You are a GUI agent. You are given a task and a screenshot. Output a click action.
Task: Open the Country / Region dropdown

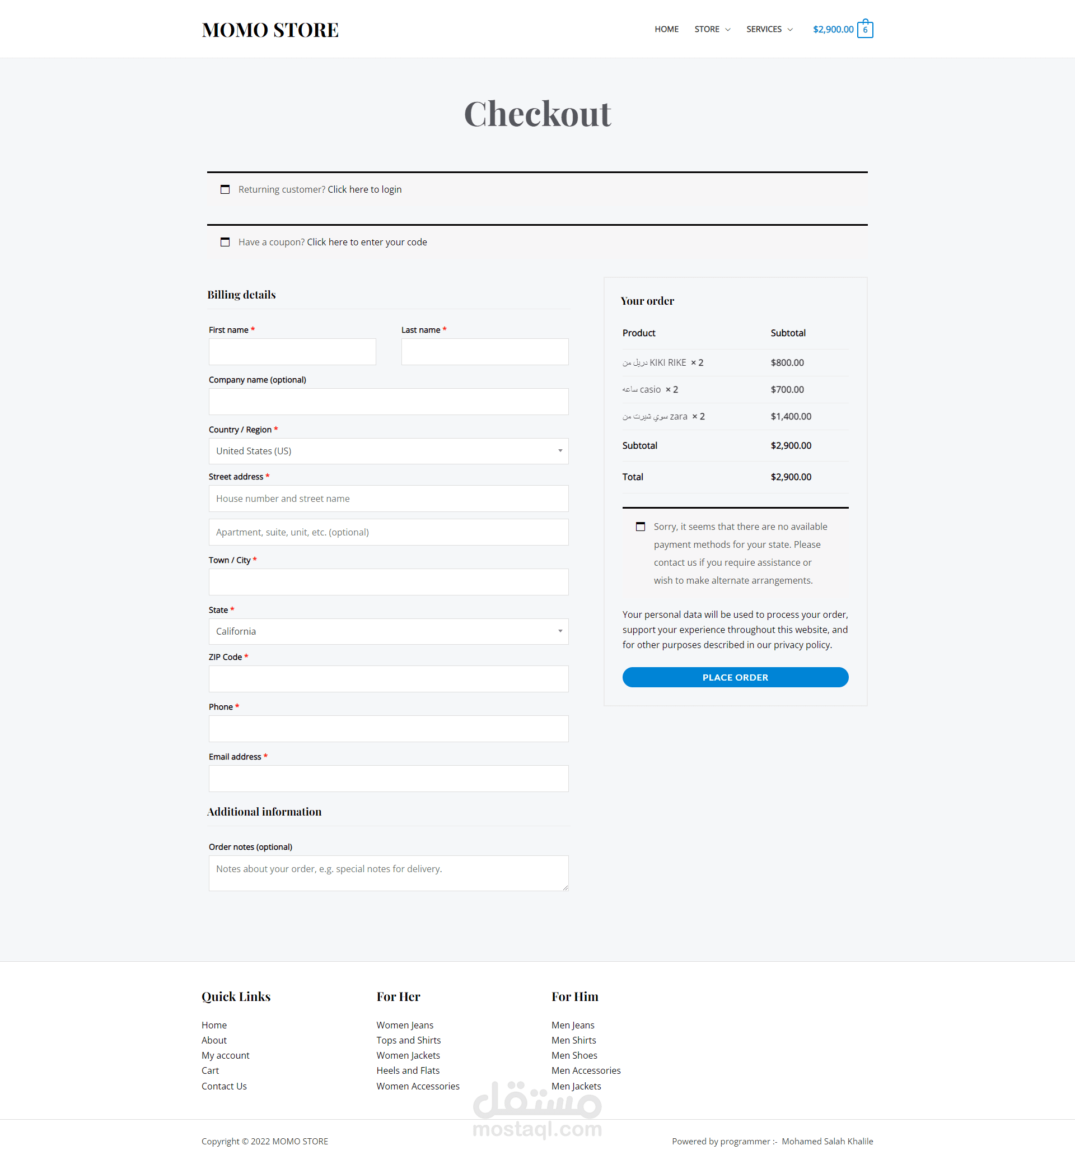click(388, 451)
